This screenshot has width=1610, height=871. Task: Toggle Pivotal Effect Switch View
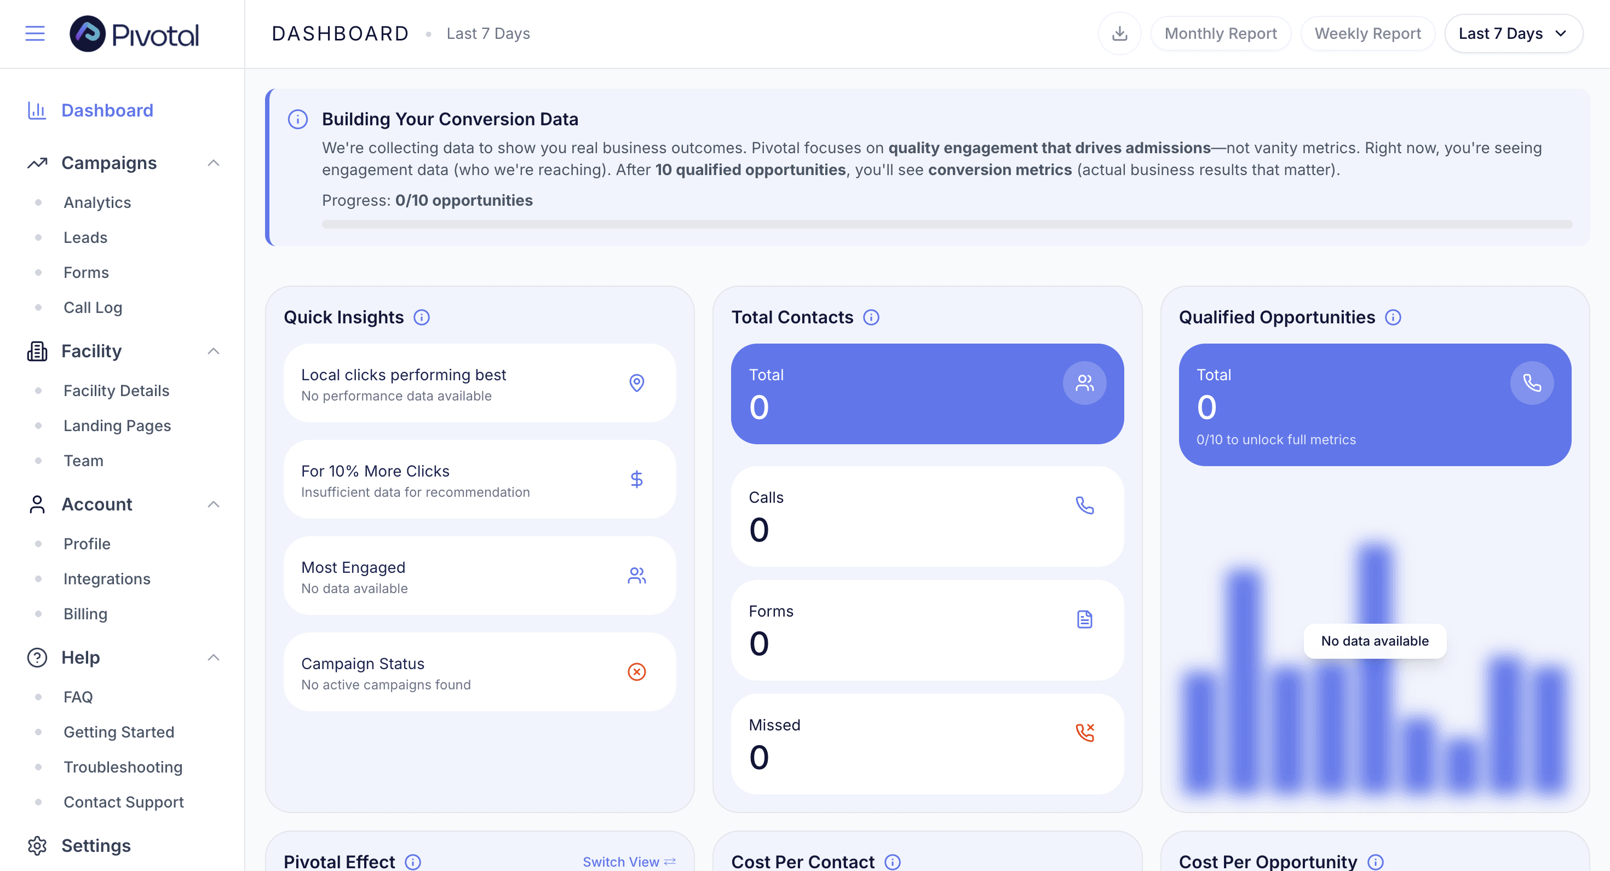[x=629, y=862]
